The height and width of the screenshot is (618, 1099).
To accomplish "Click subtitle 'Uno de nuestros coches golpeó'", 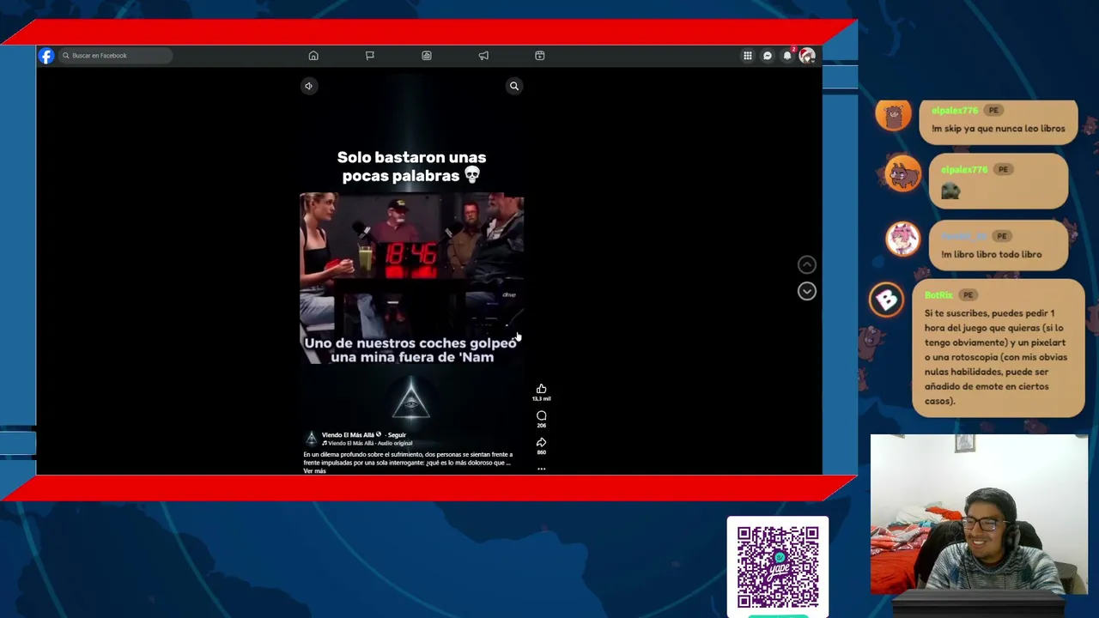I will click(410, 343).
